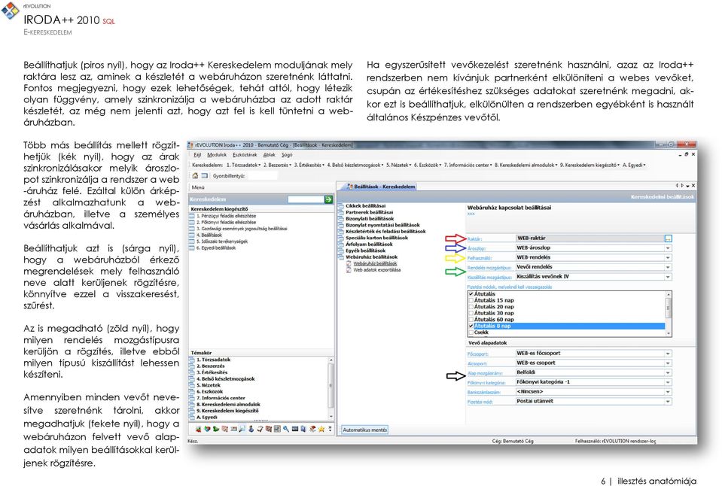The image size is (722, 486).
Task: Open the Súgó menu
Action: 287,155
